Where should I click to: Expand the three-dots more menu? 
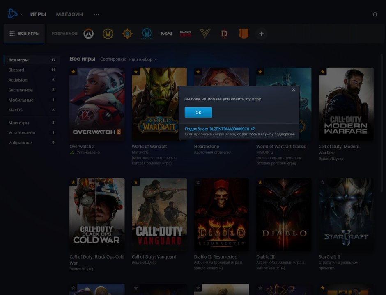(96, 14)
